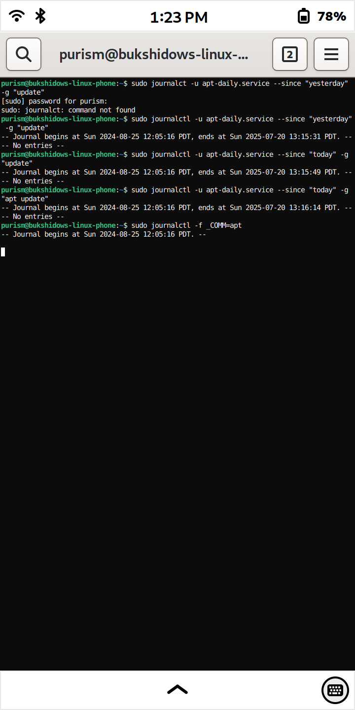Image resolution: width=355 pixels, height=710 pixels.
Task: Tap the Wi-Fi status icon
Action: point(17,16)
